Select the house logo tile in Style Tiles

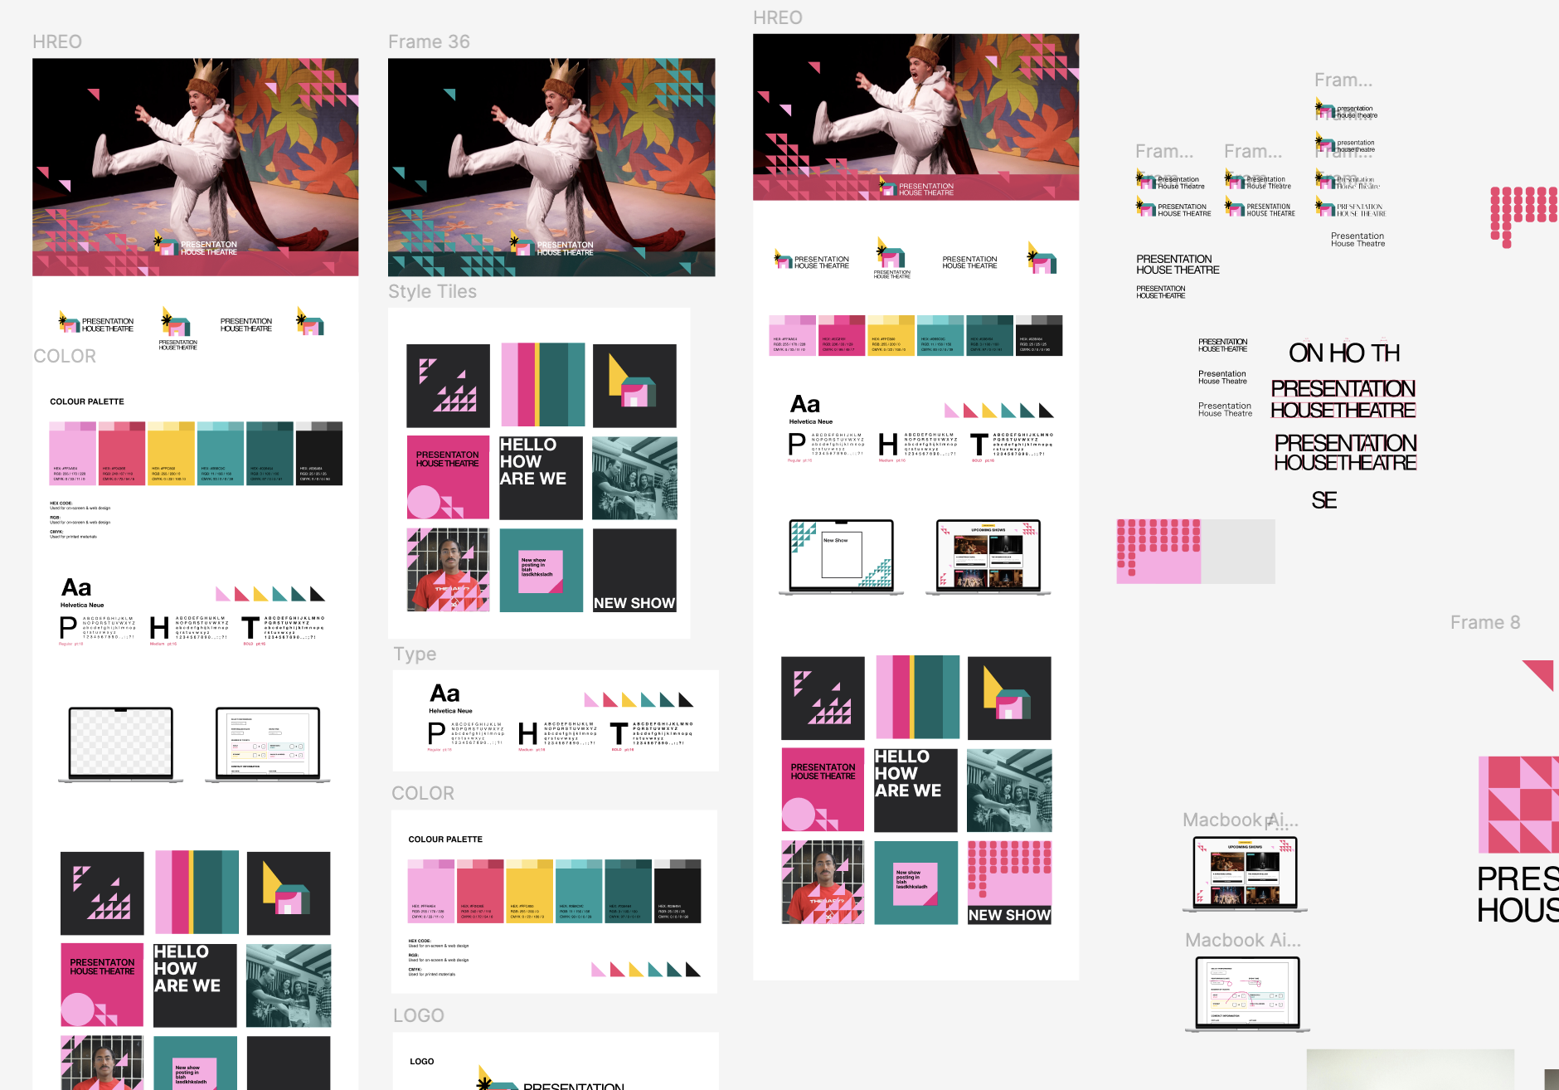pos(634,386)
